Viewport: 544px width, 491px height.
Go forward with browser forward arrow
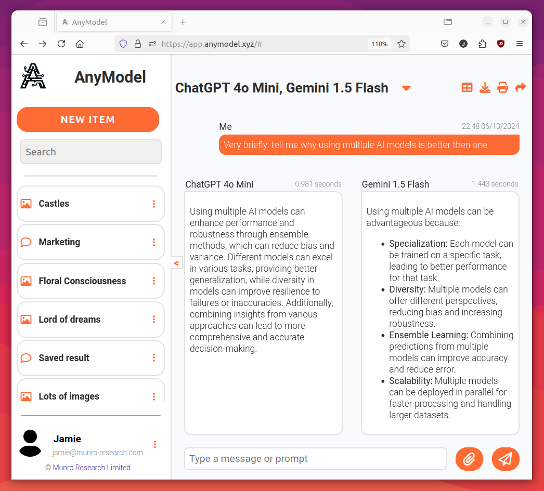(x=43, y=44)
